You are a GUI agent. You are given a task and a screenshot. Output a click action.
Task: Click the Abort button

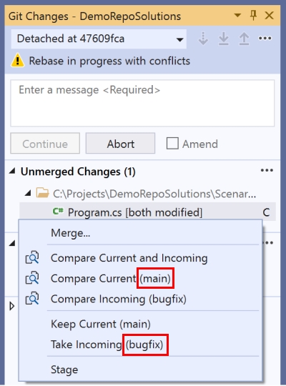pos(120,144)
